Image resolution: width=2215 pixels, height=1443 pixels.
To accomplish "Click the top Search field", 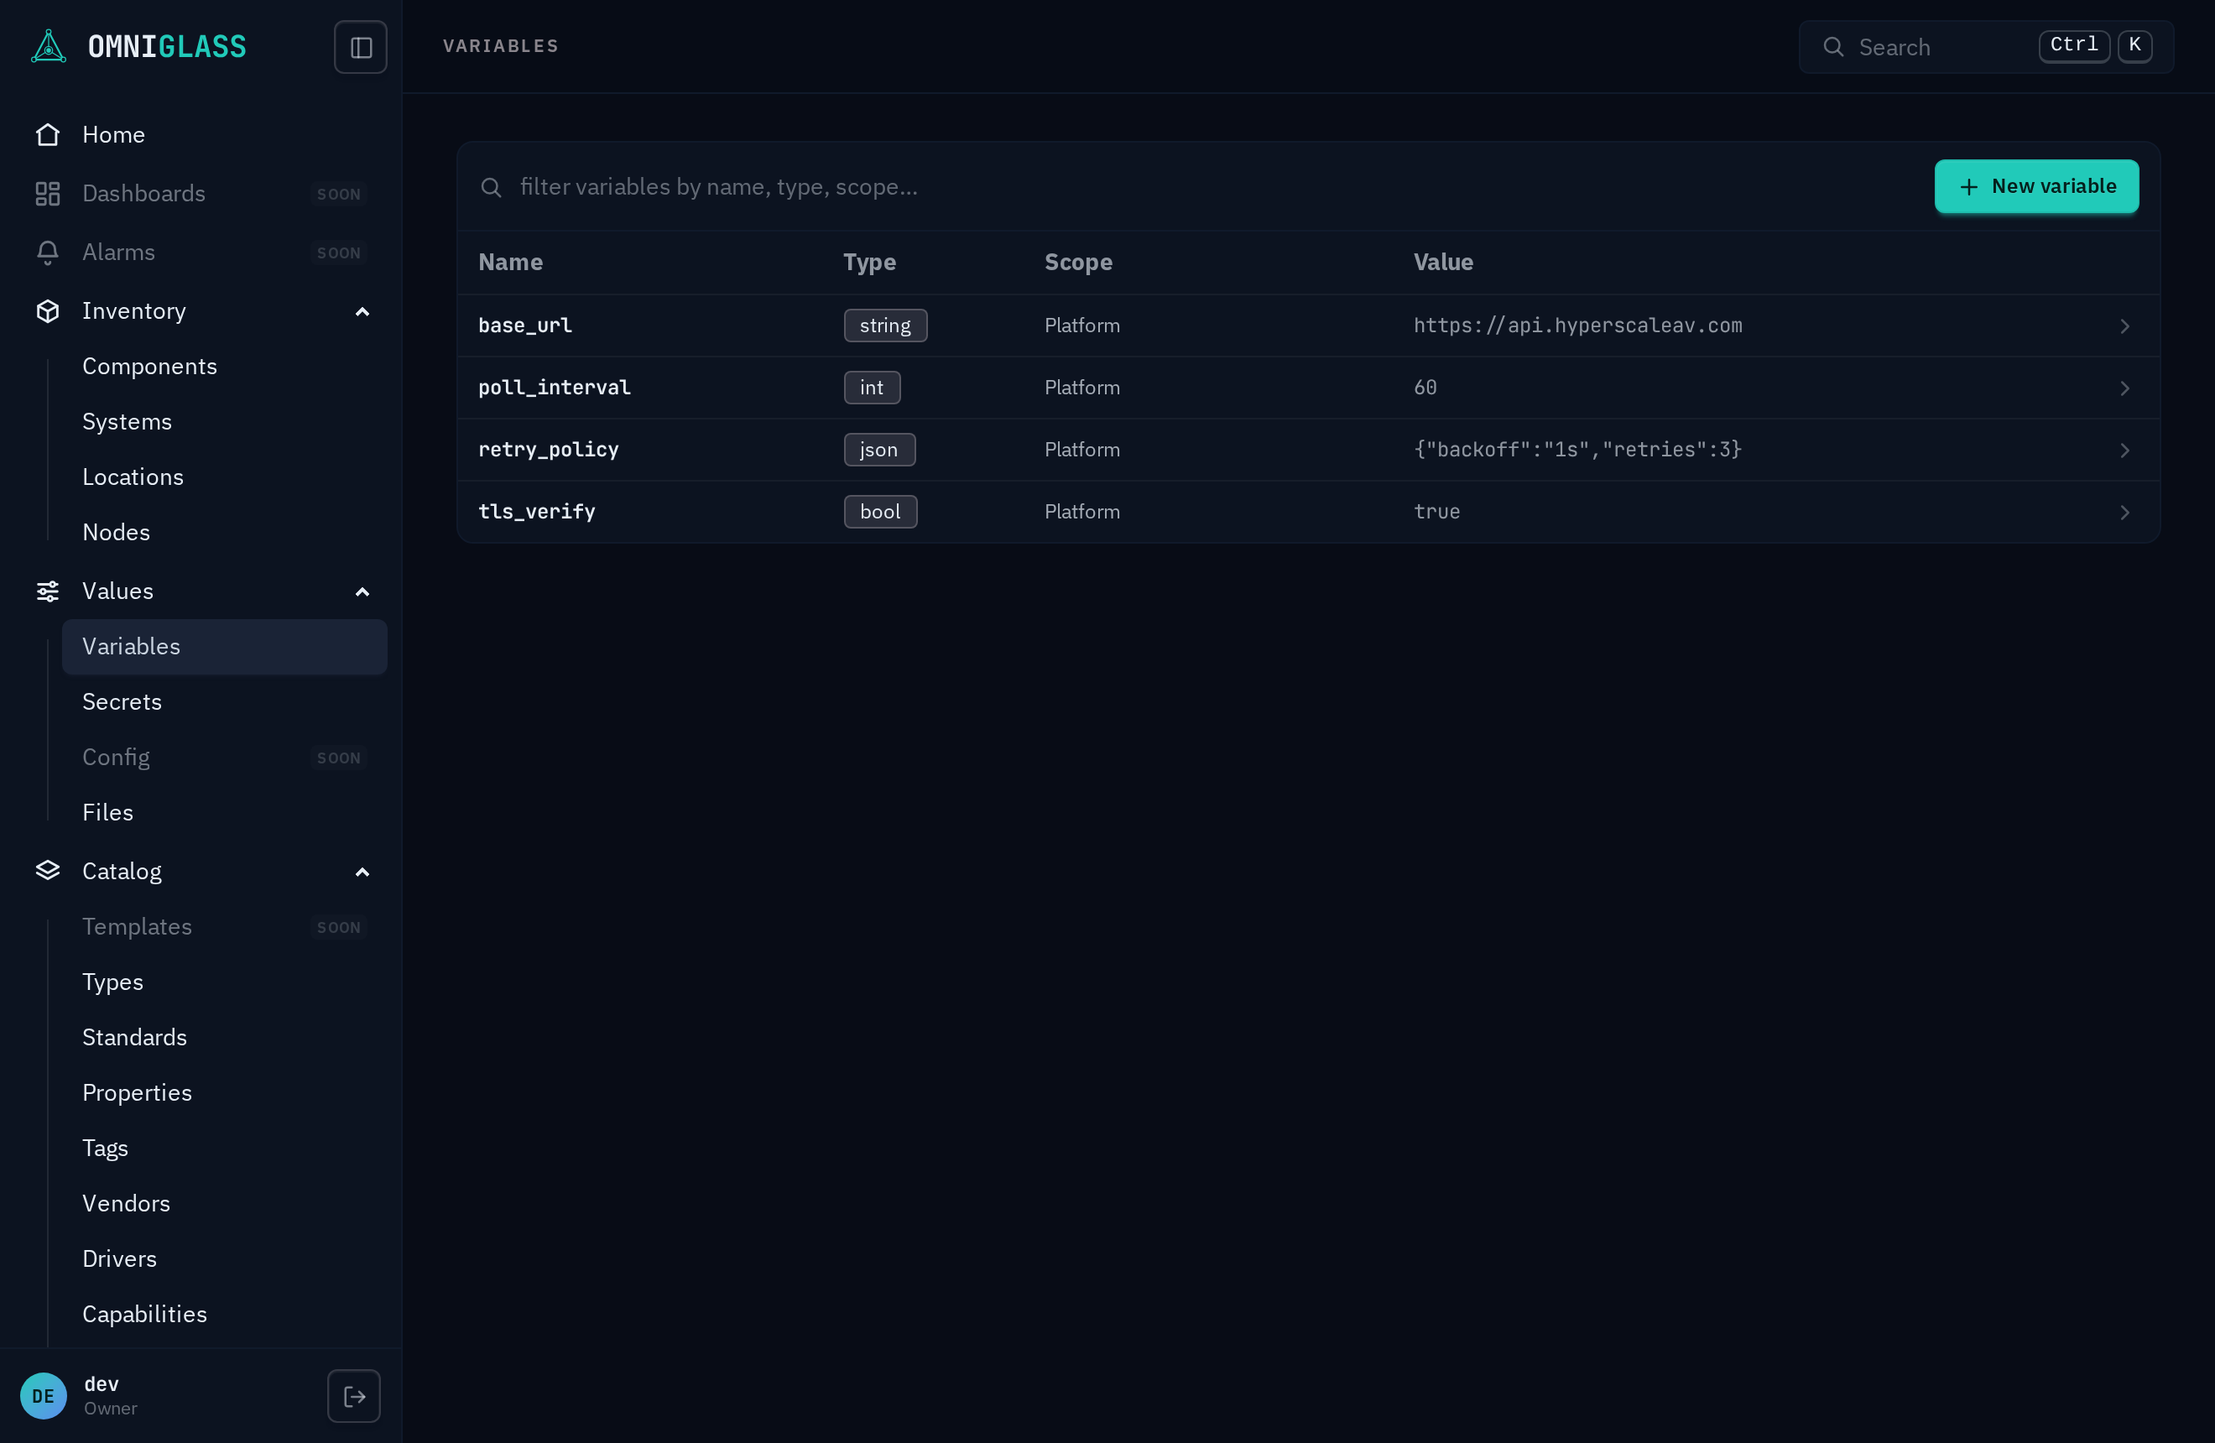I will tap(1986, 46).
